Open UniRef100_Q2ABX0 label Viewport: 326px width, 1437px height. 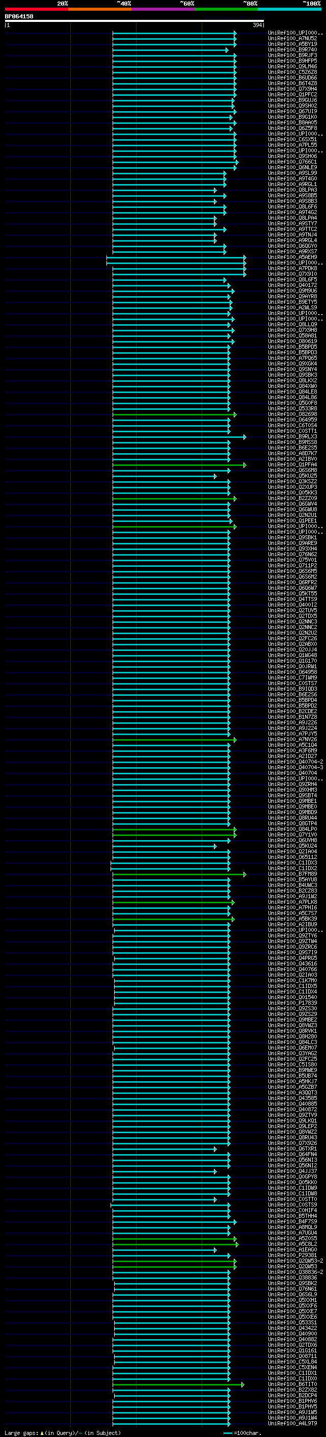(292, 644)
